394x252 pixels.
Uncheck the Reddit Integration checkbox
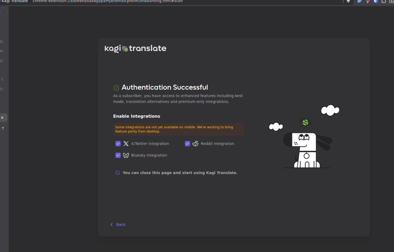pyautogui.click(x=188, y=144)
